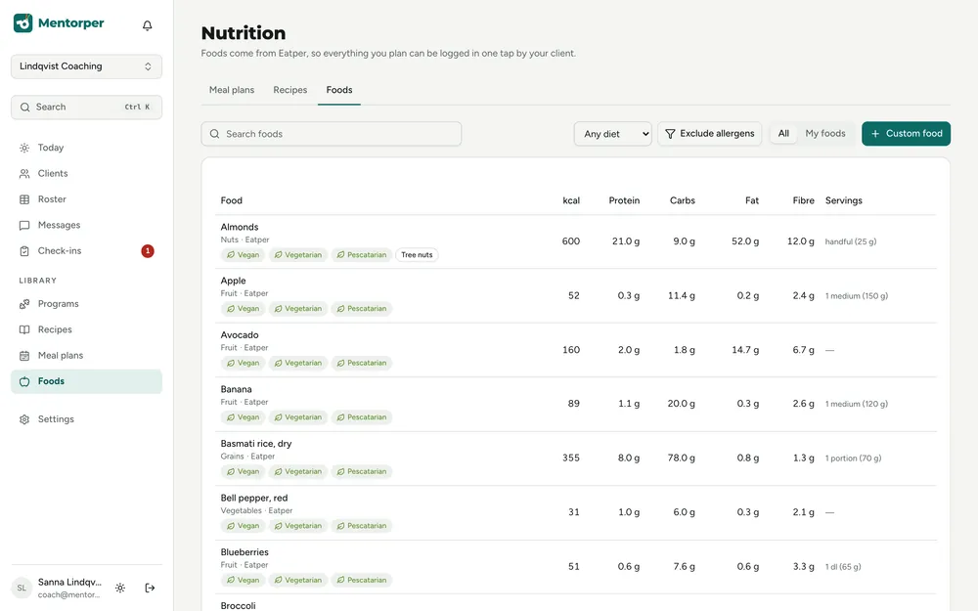
Task: Open Meal plans in sidebar library
Action: coord(86,356)
